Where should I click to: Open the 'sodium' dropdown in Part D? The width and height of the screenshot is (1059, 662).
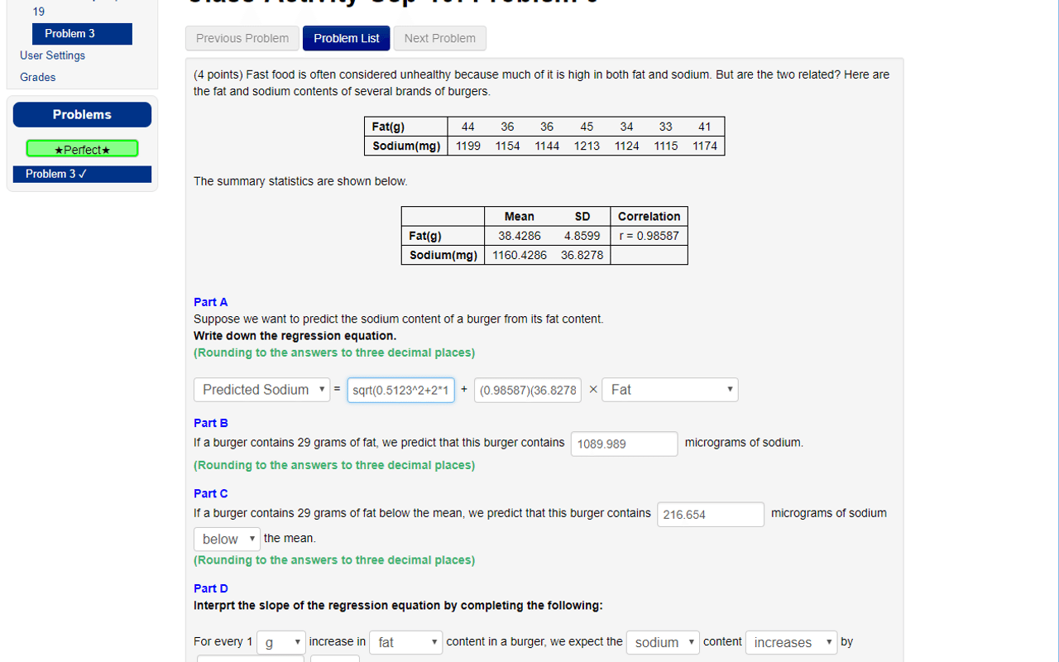click(x=663, y=642)
